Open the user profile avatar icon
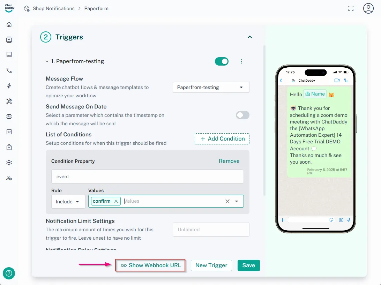381x285 pixels. 368,8
